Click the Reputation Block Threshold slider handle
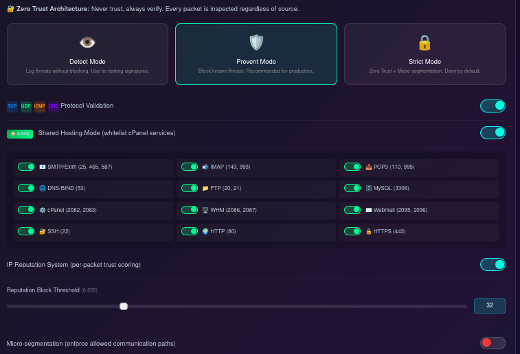Screen dimensions: 520x354 coord(124,306)
